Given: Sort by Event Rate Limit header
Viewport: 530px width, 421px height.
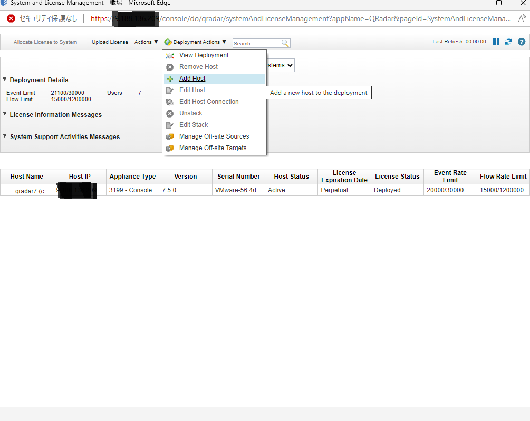Looking at the screenshot, I should click(450, 177).
